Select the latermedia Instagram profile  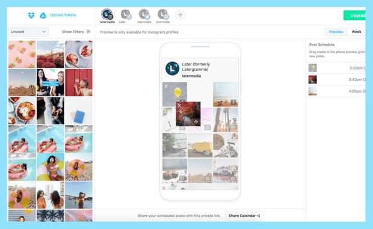(107, 15)
